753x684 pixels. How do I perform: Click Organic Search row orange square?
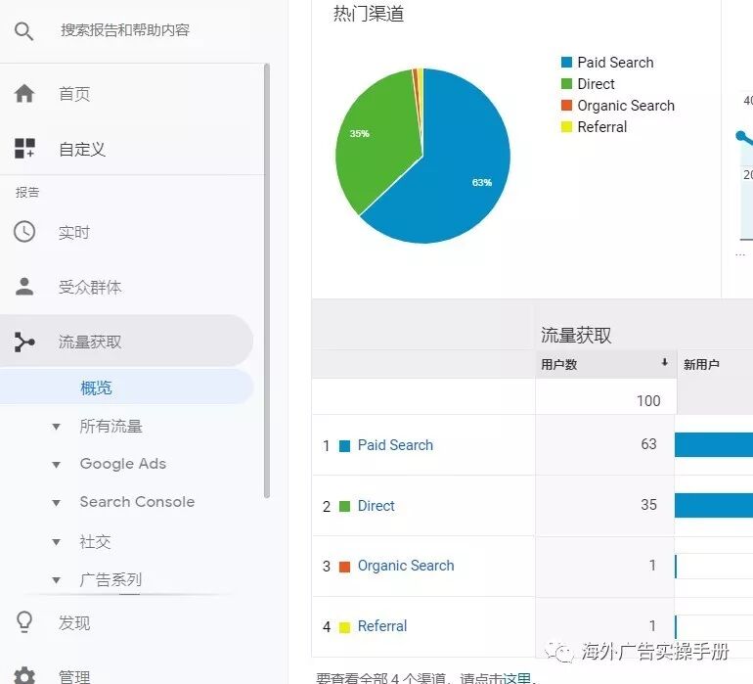345,567
